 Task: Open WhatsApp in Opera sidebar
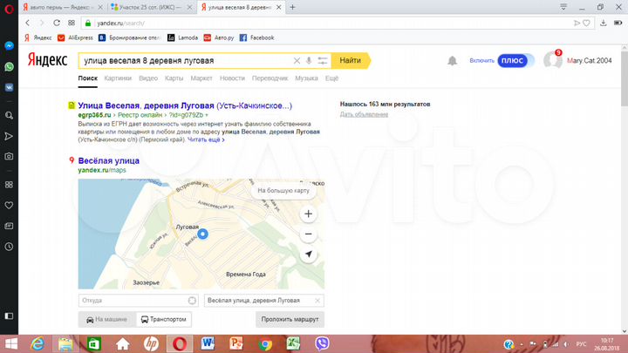9,66
